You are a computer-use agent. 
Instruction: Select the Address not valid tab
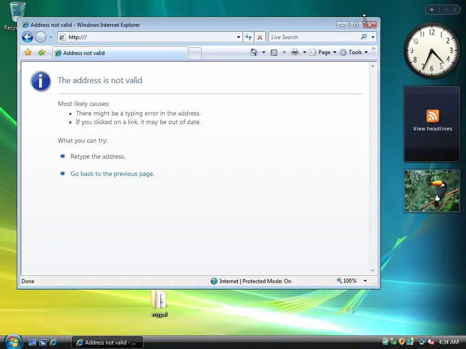[120, 53]
